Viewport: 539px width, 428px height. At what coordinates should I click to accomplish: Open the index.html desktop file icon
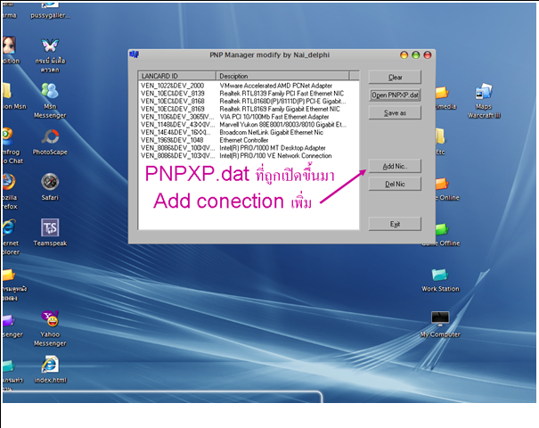point(50,369)
